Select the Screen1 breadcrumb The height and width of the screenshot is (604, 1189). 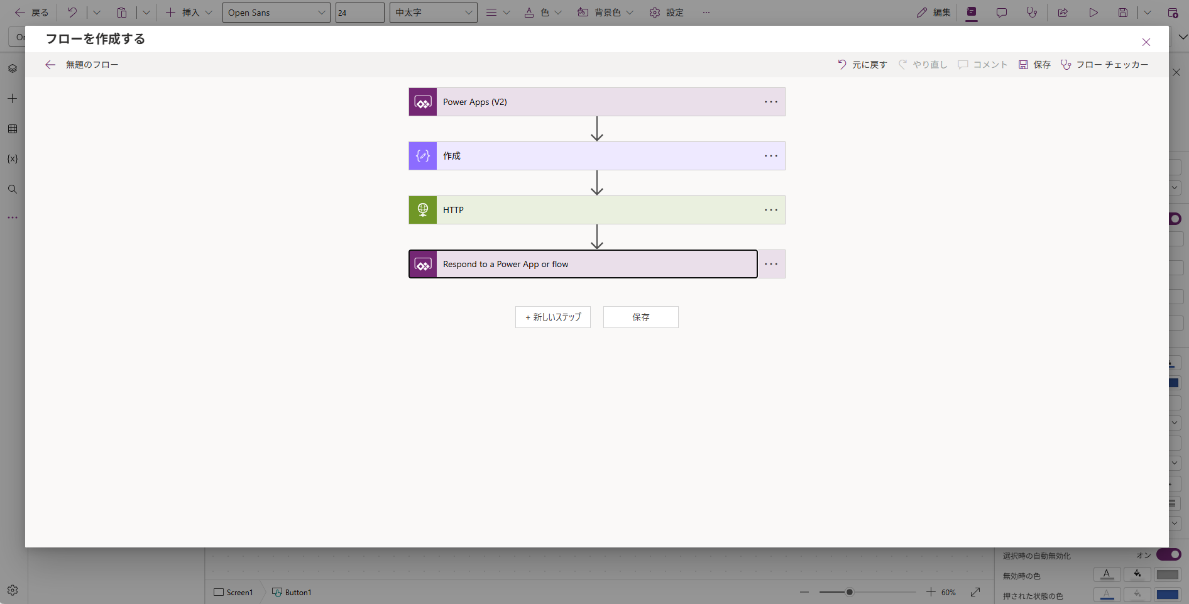click(x=233, y=592)
